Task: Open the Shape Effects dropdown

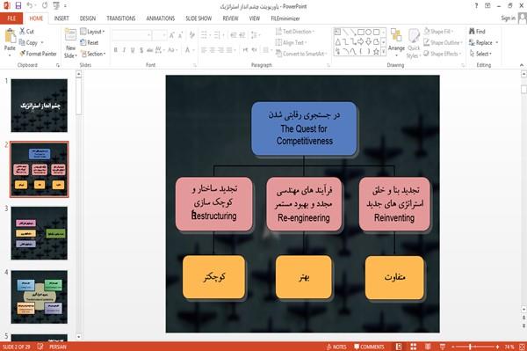Action: click(443, 54)
